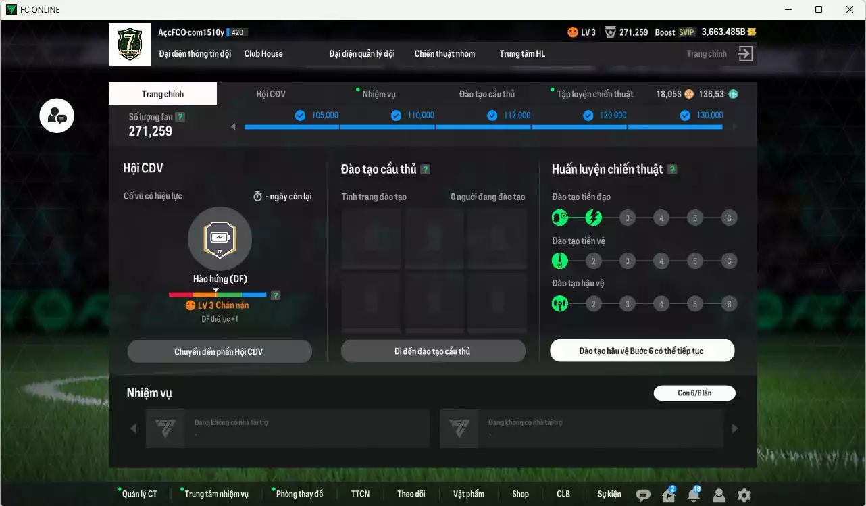Click the friends profile icon on the left side
Screen dimensions: 866x506
pyautogui.click(x=57, y=116)
